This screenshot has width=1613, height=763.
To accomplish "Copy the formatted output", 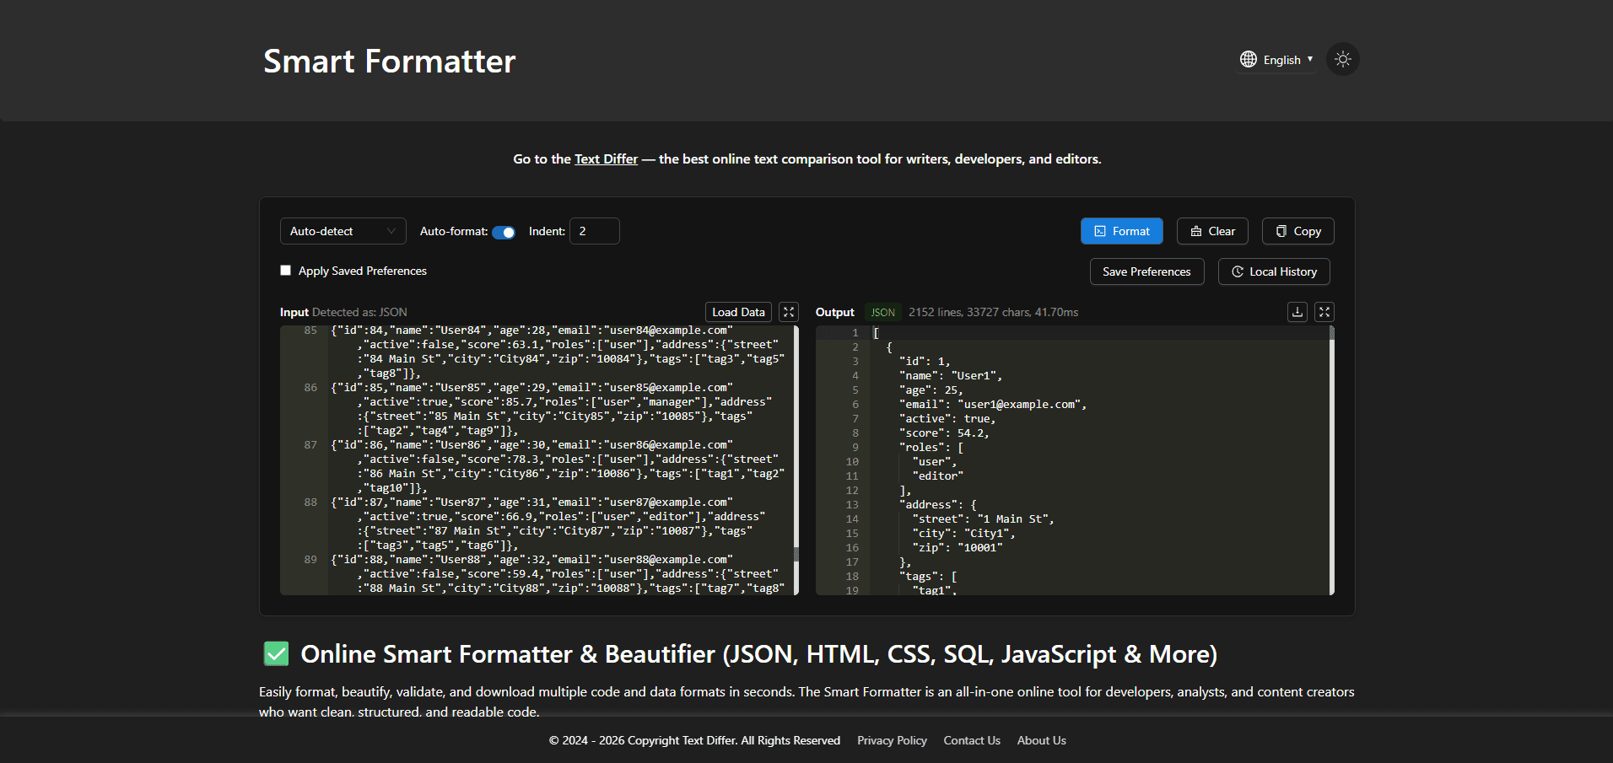I will tap(1297, 231).
